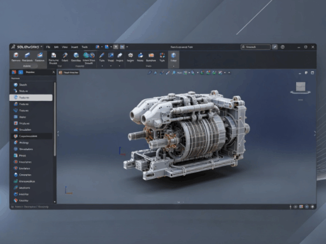Click the SOLIDWORKS logo dropdown arrow
The height and width of the screenshot is (244, 326).
[41, 46]
